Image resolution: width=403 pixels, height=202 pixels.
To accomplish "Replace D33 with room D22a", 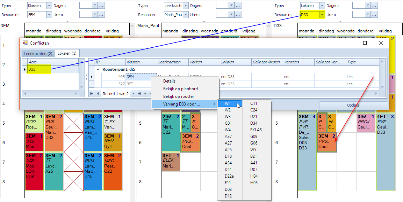I will pos(229,176).
